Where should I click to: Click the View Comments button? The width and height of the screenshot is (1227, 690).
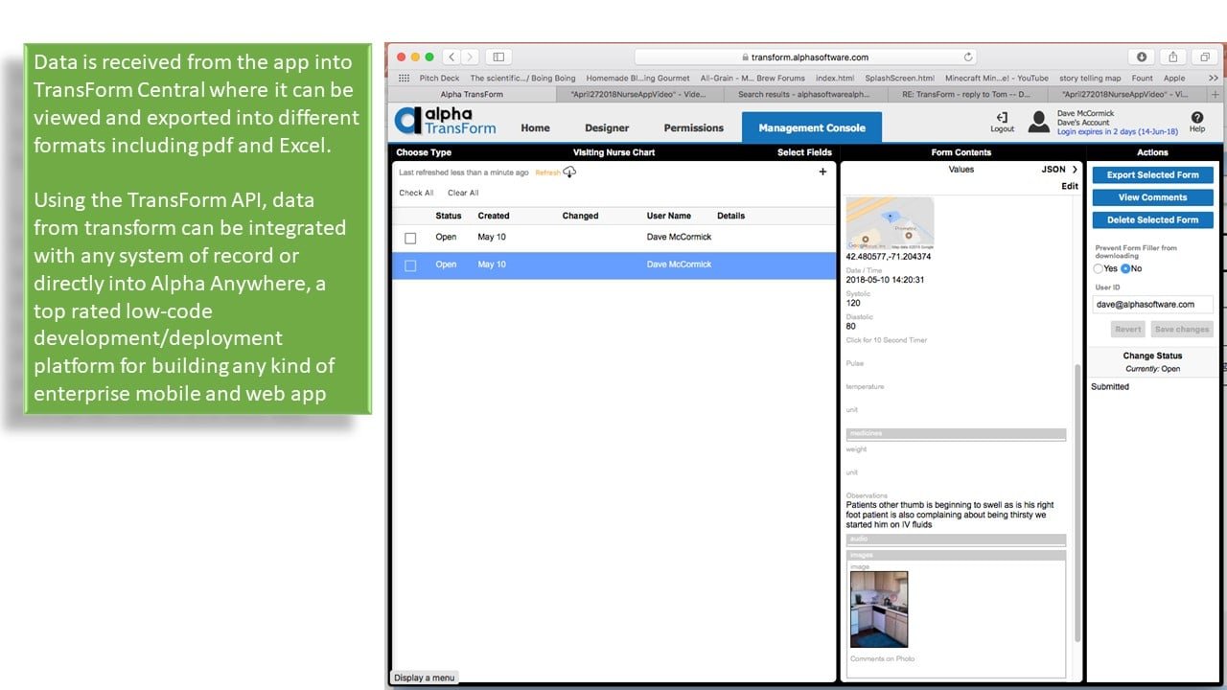[x=1152, y=197]
